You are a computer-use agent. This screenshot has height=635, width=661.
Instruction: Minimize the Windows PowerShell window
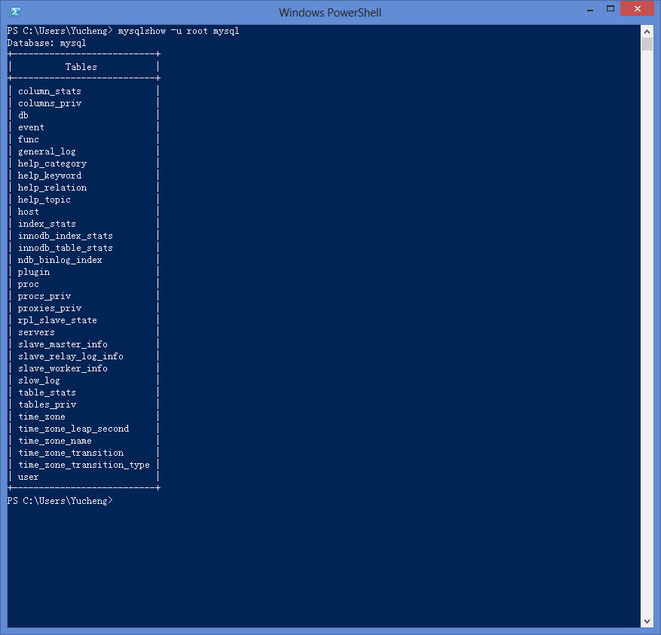tap(590, 9)
